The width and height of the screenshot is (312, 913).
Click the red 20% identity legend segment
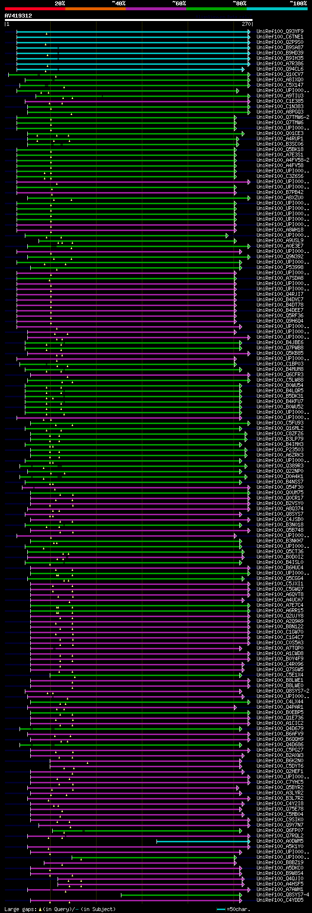click(35, 8)
